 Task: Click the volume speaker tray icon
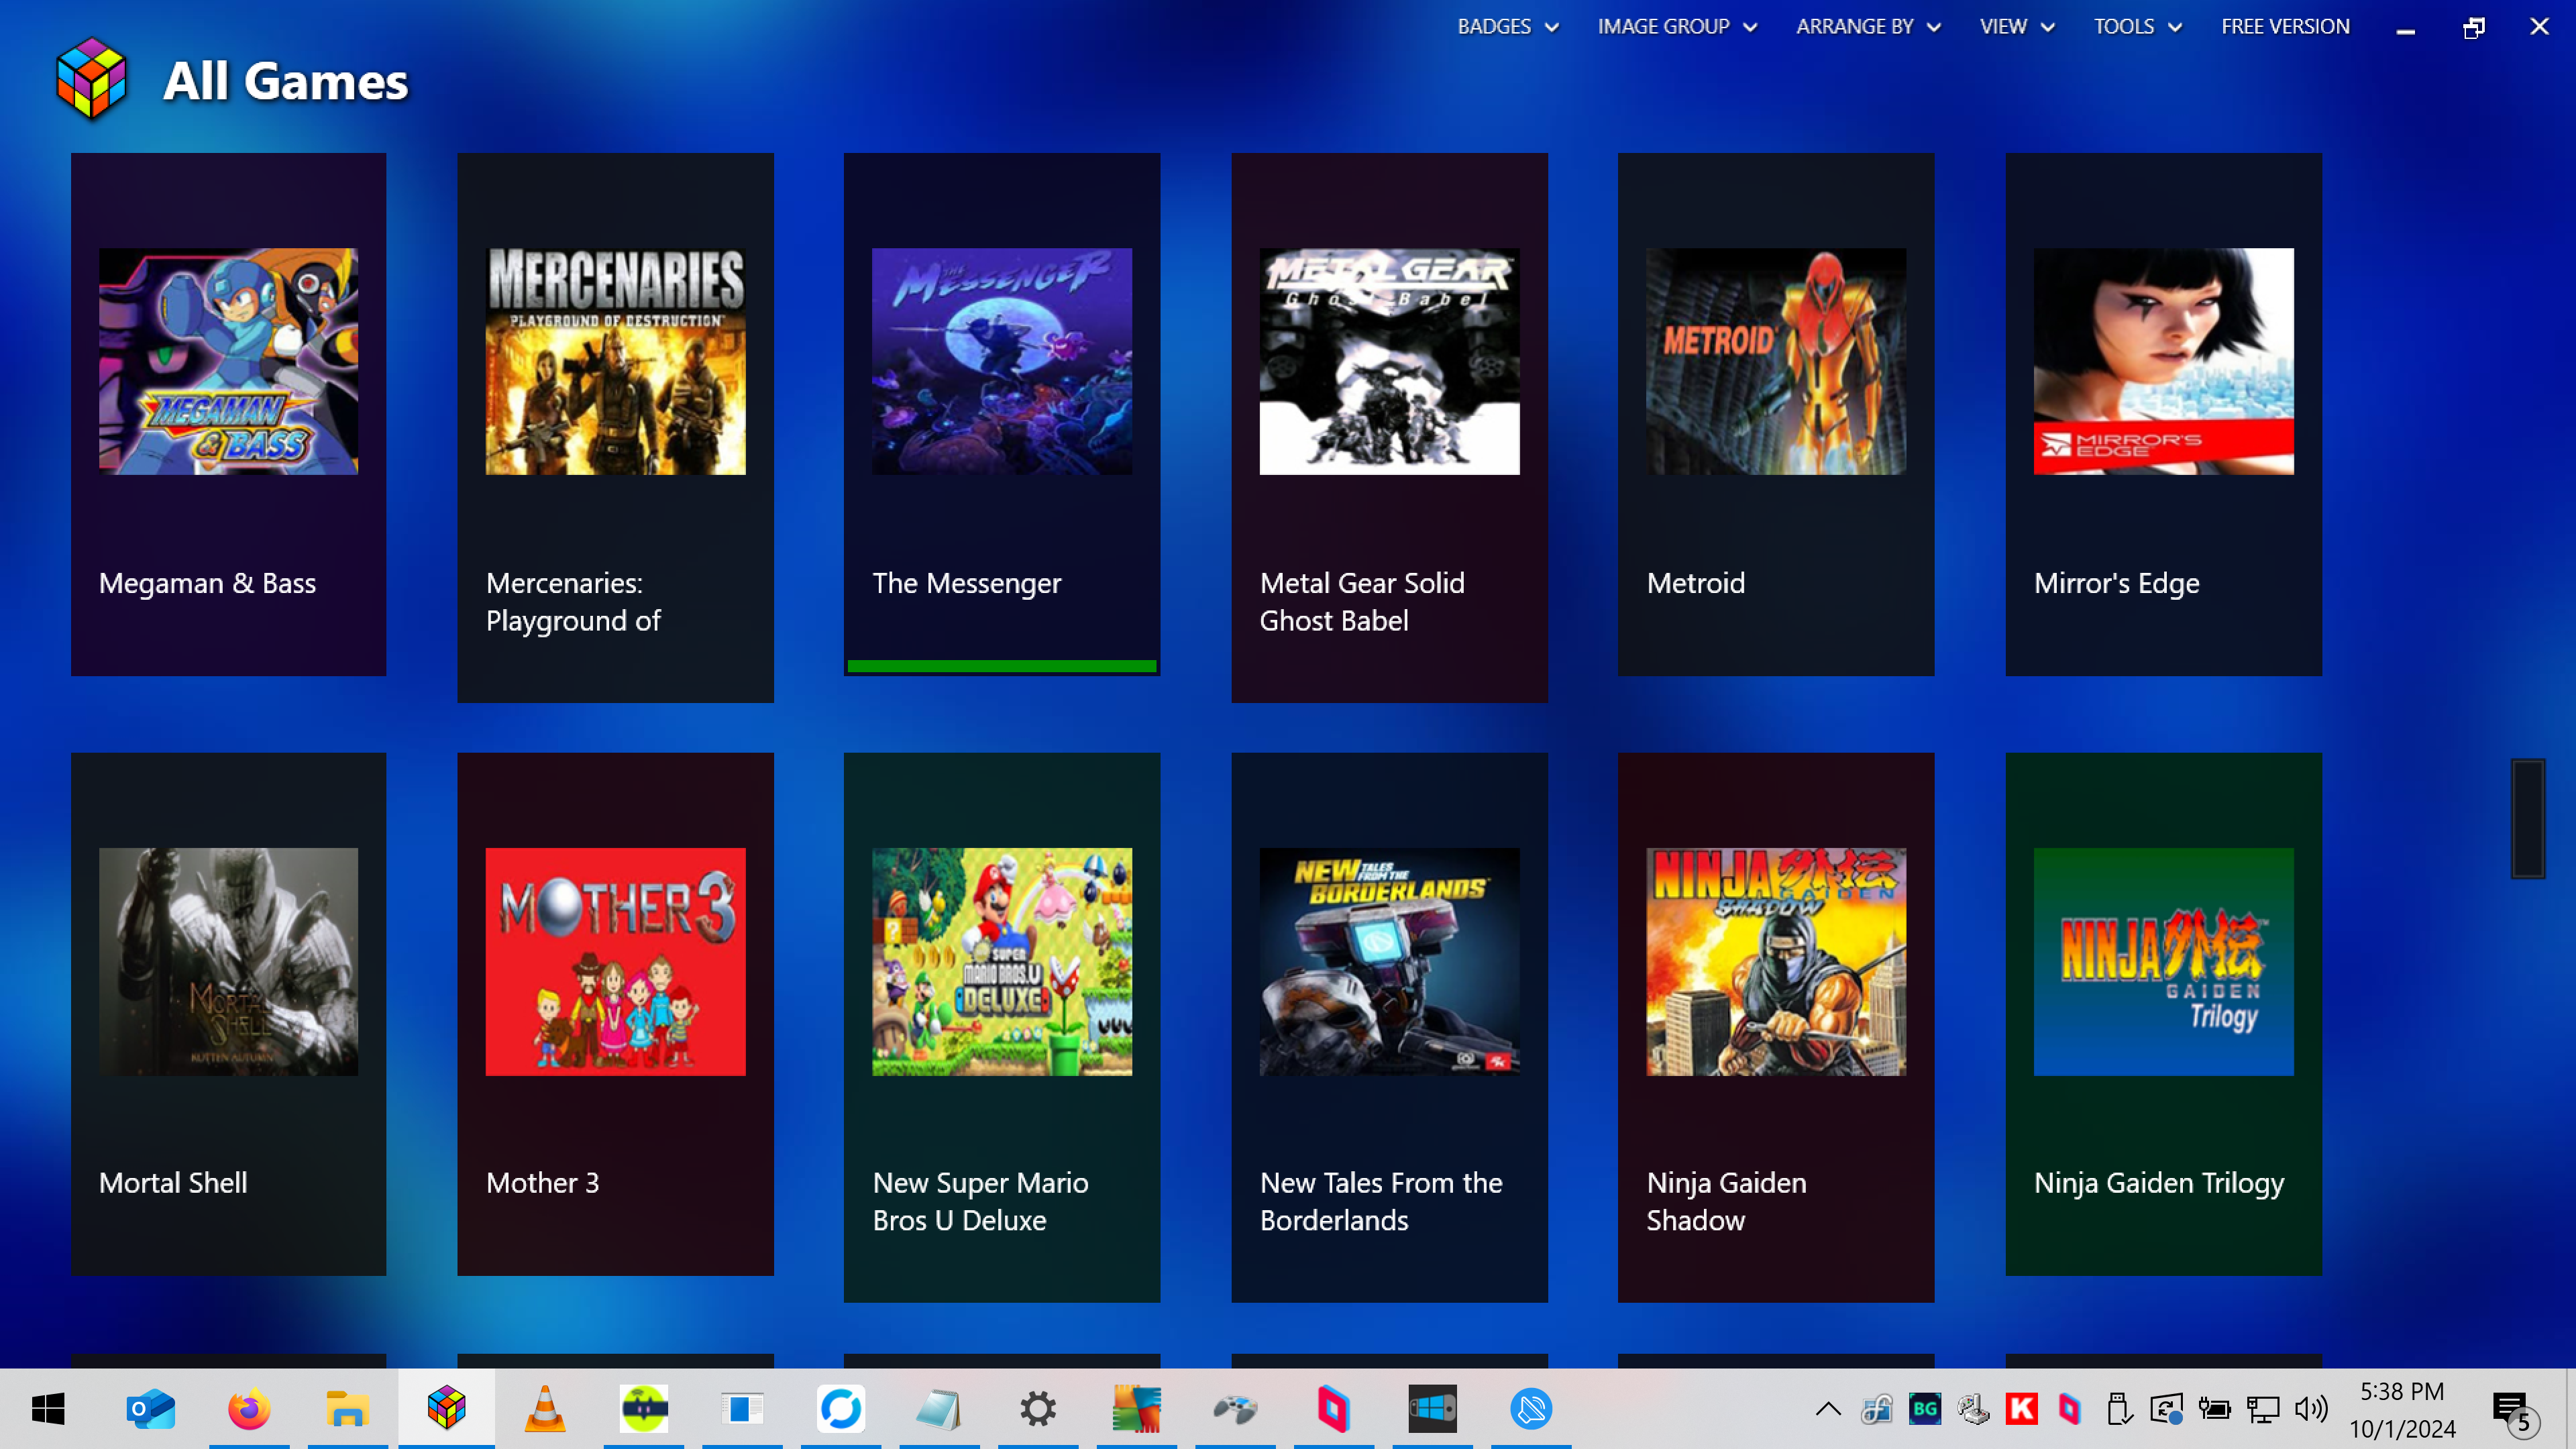pyautogui.click(x=2310, y=1409)
